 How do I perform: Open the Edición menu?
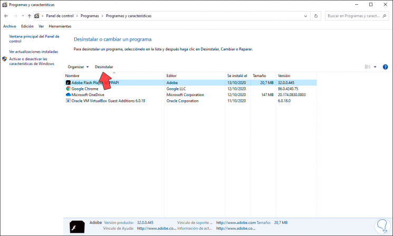click(27, 26)
